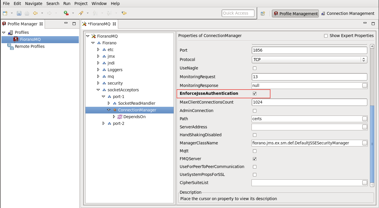Select the Fiorano tree item
Viewport: 379px width, 208px height.
coord(109,43)
